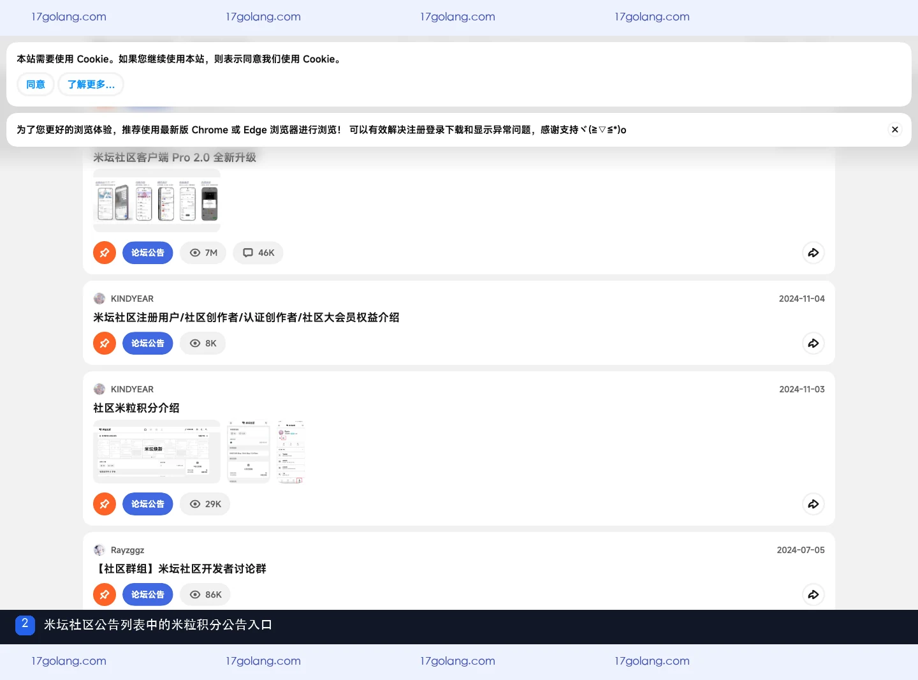Share the 社区米粒积分介绍 post
This screenshot has height=680, width=918.
point(813,504)
